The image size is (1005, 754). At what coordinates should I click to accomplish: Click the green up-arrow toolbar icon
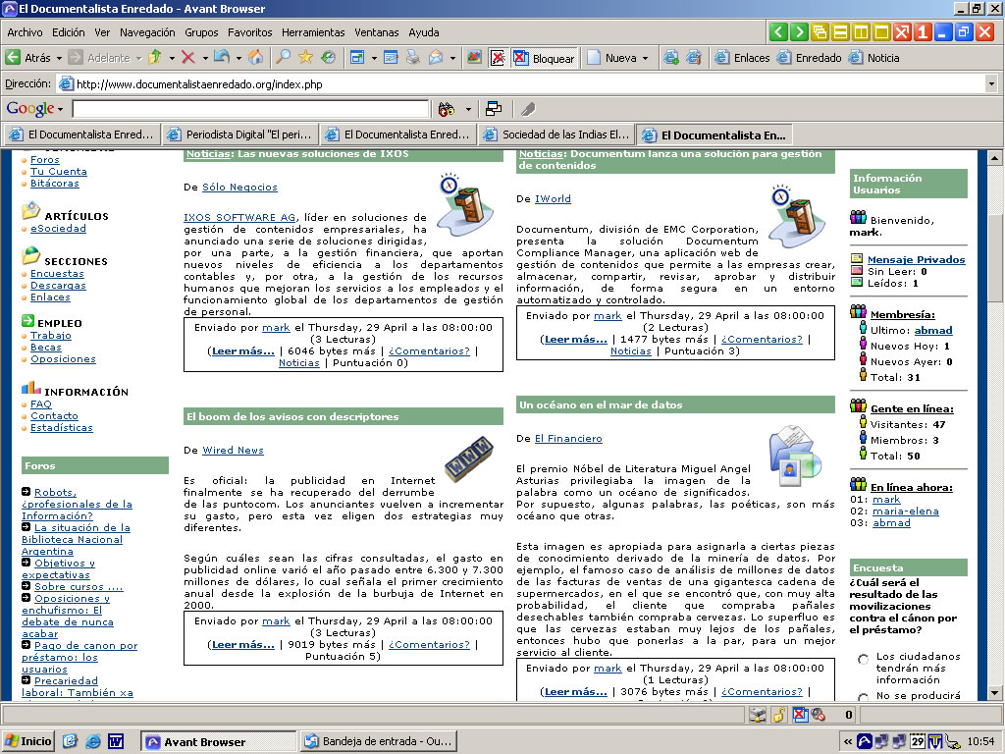click(154, 58)
